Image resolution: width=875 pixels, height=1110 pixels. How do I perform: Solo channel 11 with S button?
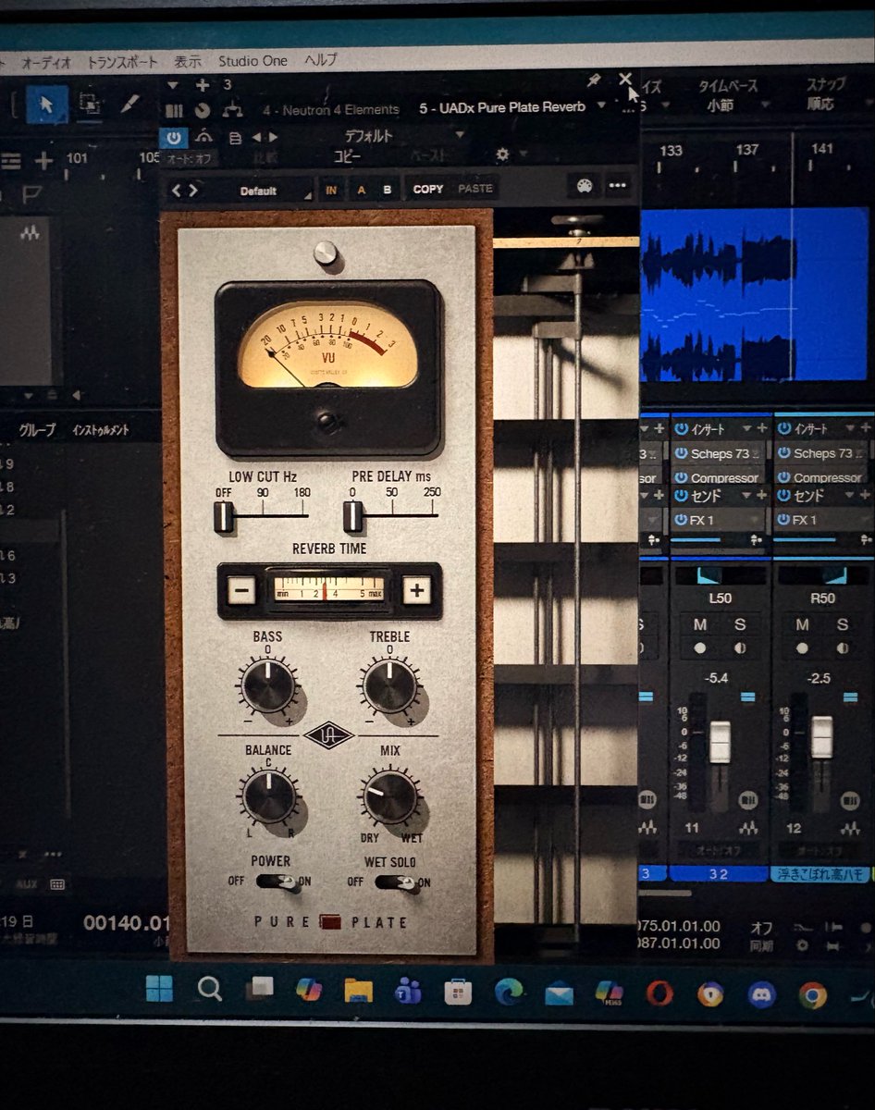tap(740, 625)
